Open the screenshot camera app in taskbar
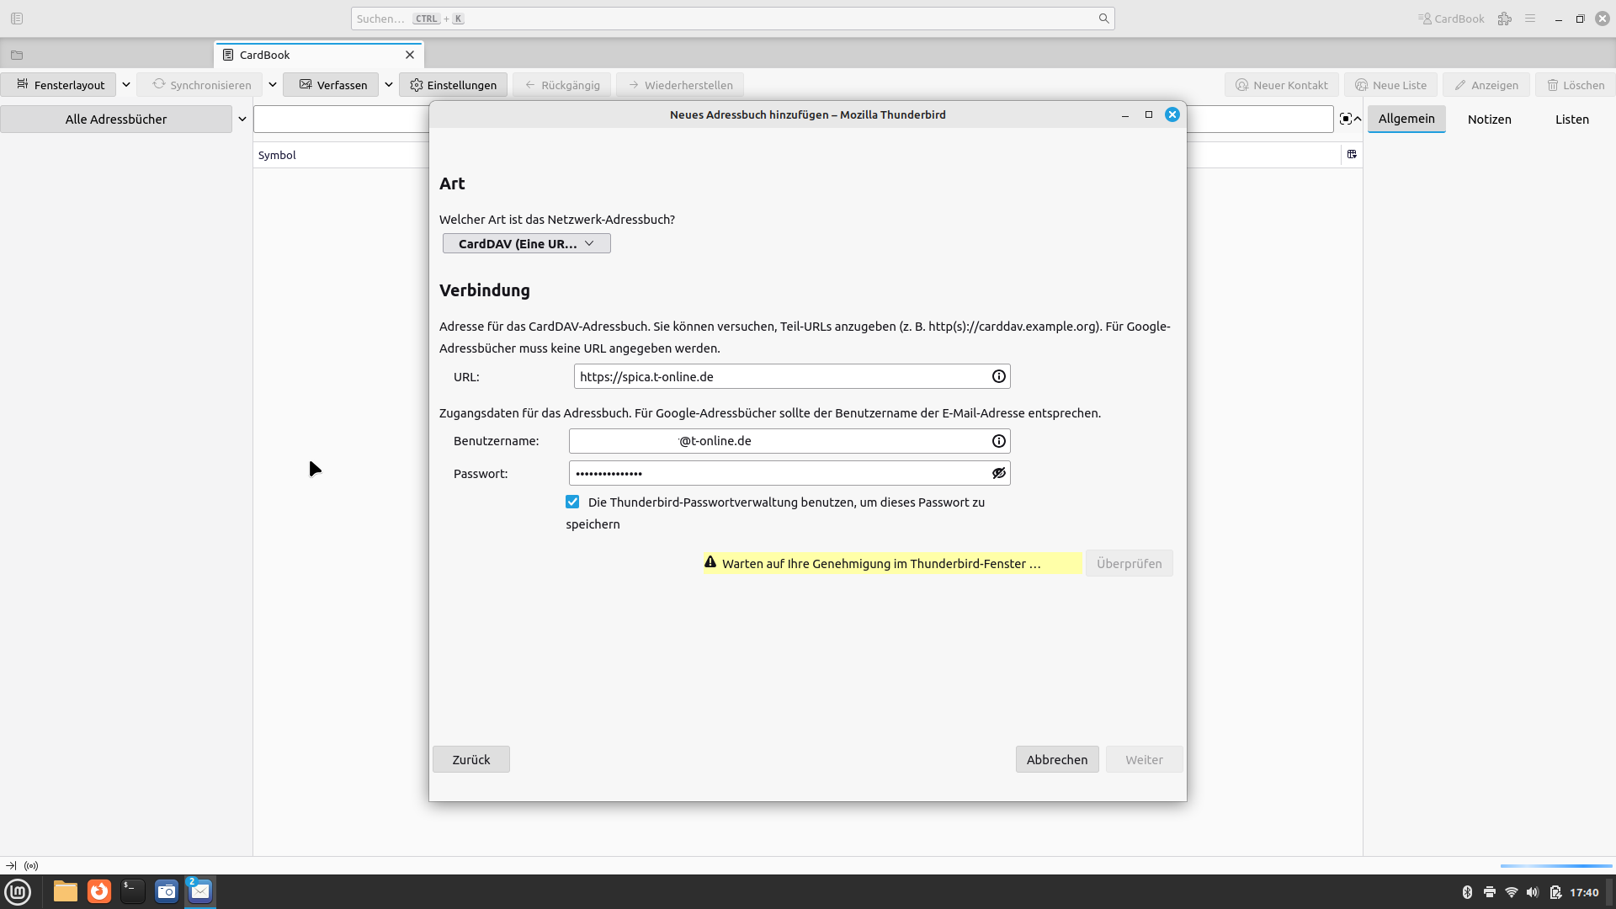 click(x=167, y=891)
